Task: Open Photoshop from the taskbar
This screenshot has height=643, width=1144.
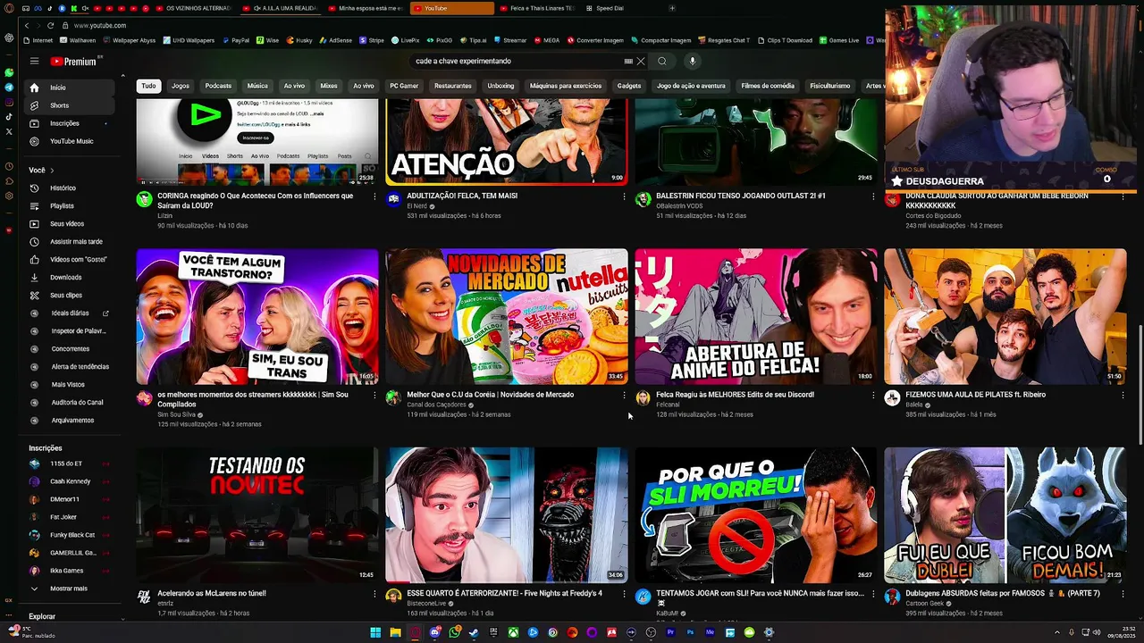Action: [690, 633]
